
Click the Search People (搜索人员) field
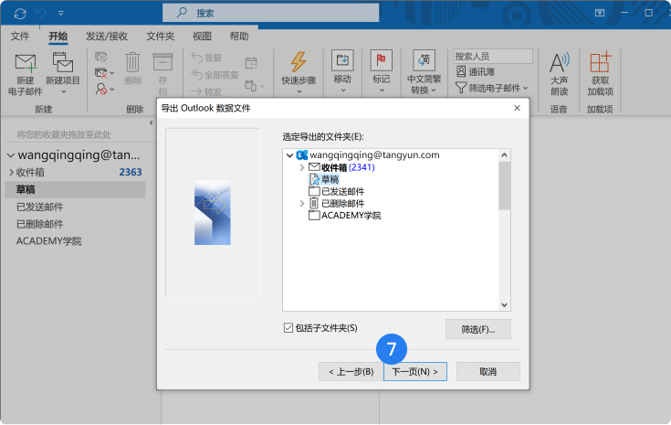click(493, 56)
